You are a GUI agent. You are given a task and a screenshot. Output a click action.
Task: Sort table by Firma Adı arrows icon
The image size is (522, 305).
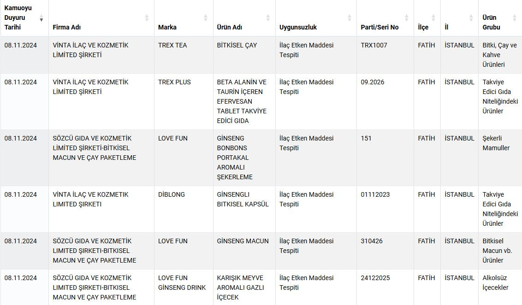tap(147, 18)
